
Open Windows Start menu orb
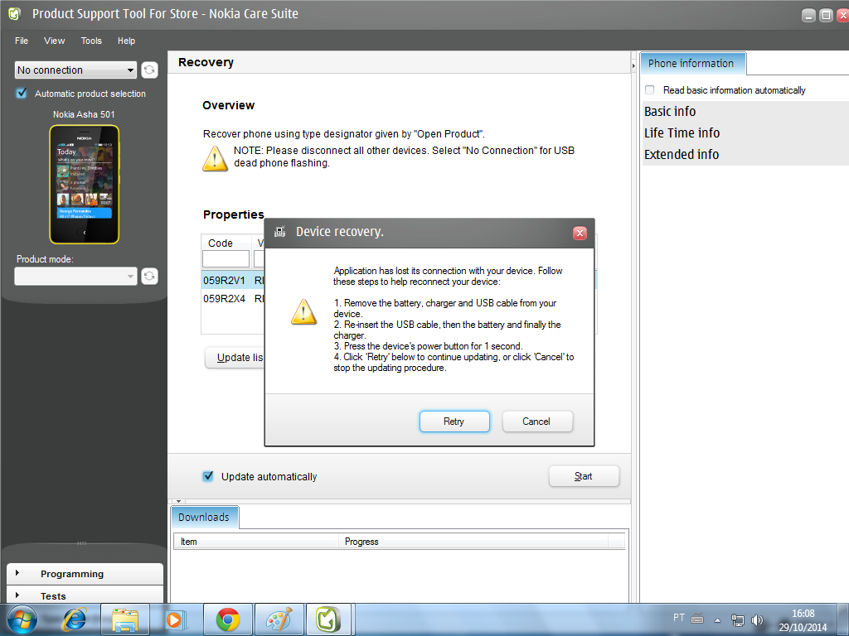pos(22,619)
